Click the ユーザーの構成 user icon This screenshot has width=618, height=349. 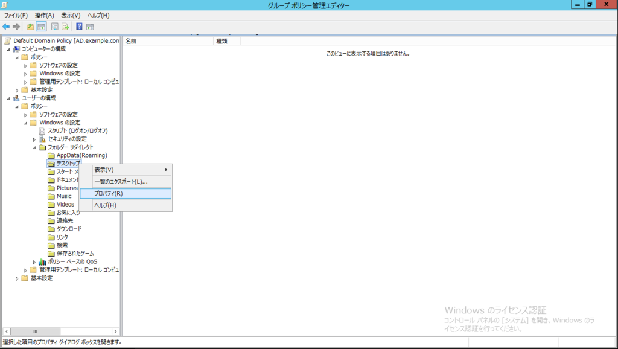16,98
